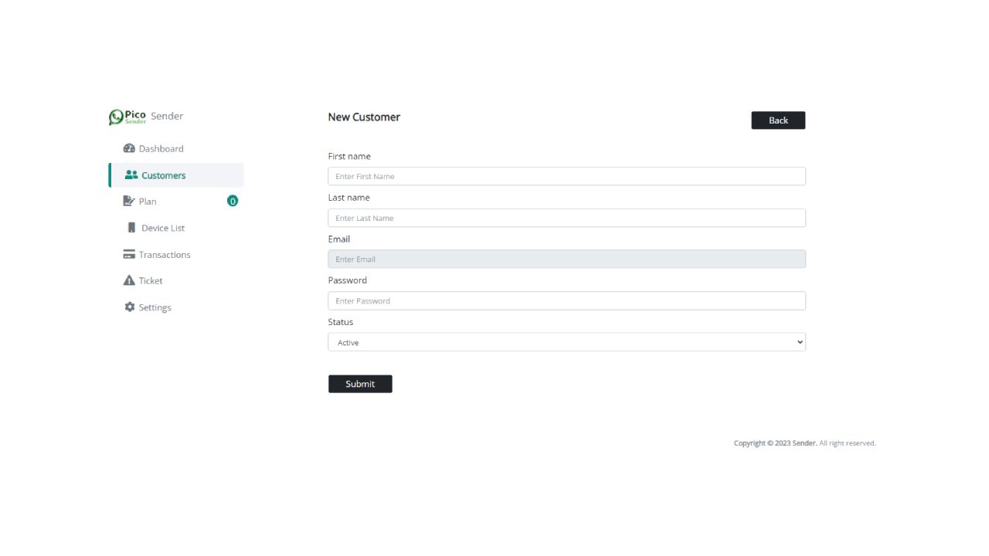Click the Ticket warning triangle icon
This screenshot has width=989, height=556.
tap(129, 280)
